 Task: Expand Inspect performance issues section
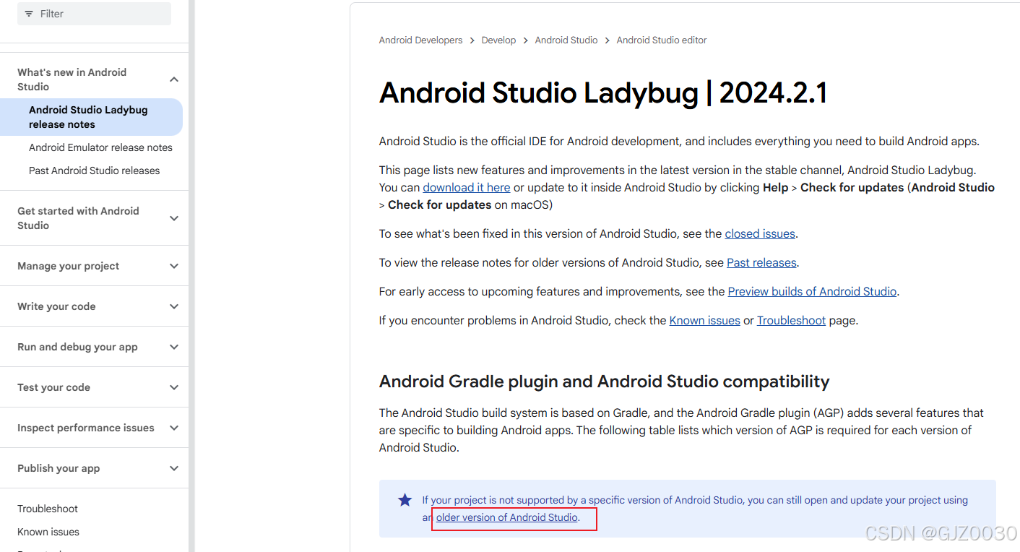174,428
